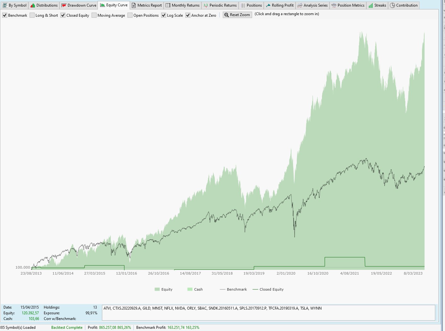Click the Periodic Returns chart icon

coord(206,5)
